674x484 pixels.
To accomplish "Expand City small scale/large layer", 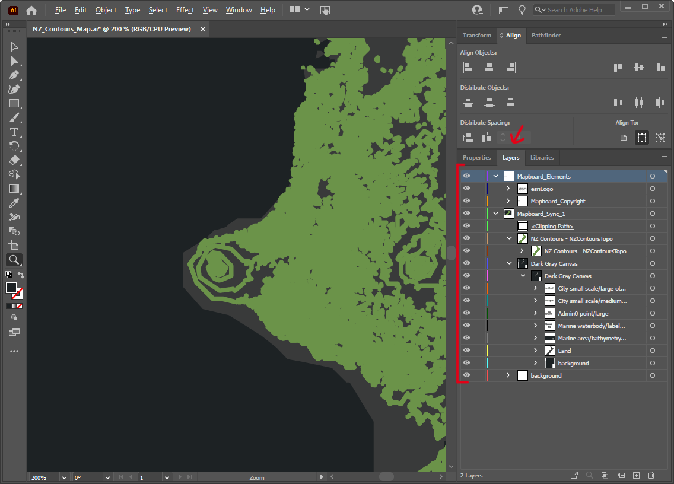I will pyautogui.click(x=536, y=288).
